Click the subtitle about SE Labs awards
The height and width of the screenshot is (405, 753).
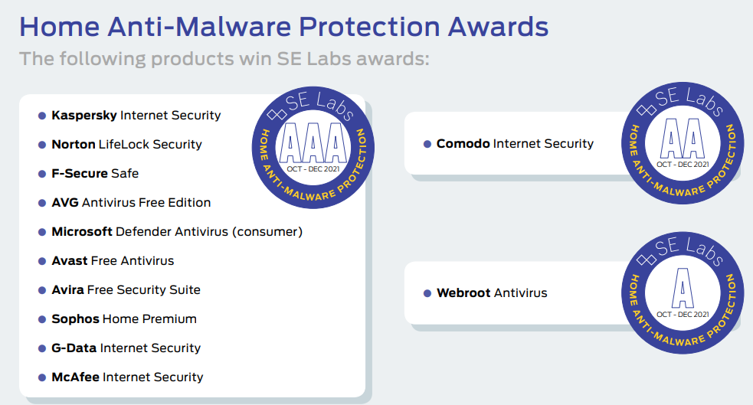(x=223, y=59)
